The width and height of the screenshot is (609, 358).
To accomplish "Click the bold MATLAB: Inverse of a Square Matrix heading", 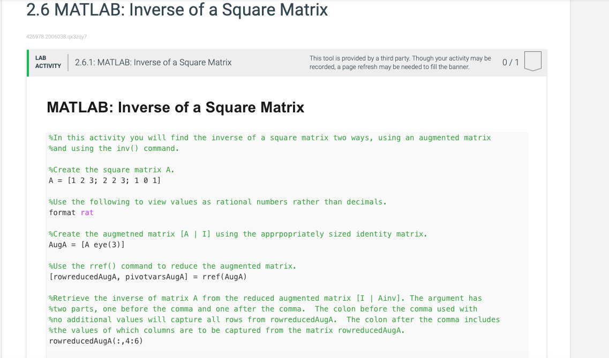I will pyautogui.click(x=175, y=108).
